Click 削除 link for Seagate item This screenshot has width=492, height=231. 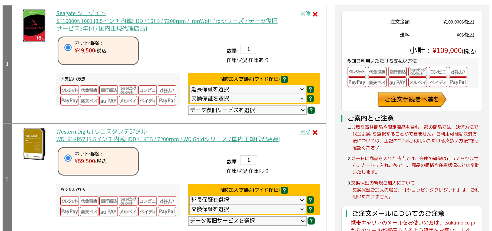point(305,14)
